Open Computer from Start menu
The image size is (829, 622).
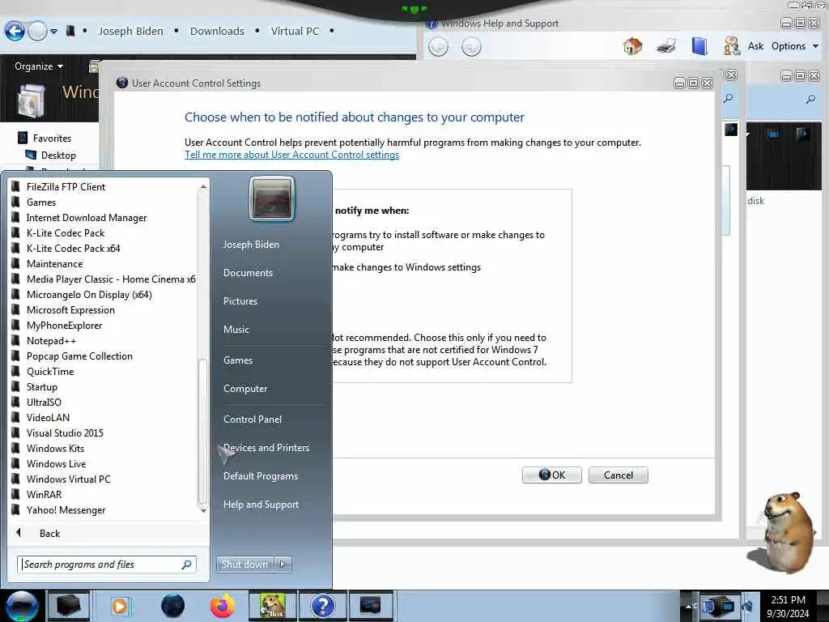245,389
